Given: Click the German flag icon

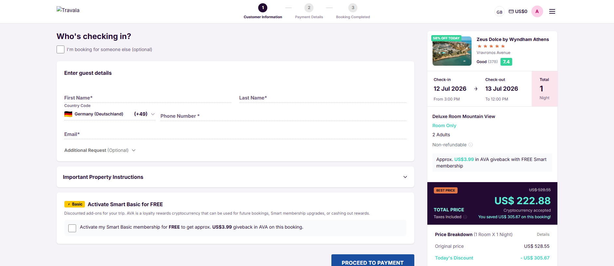Looking at the screenshot, I should (68, 114).
